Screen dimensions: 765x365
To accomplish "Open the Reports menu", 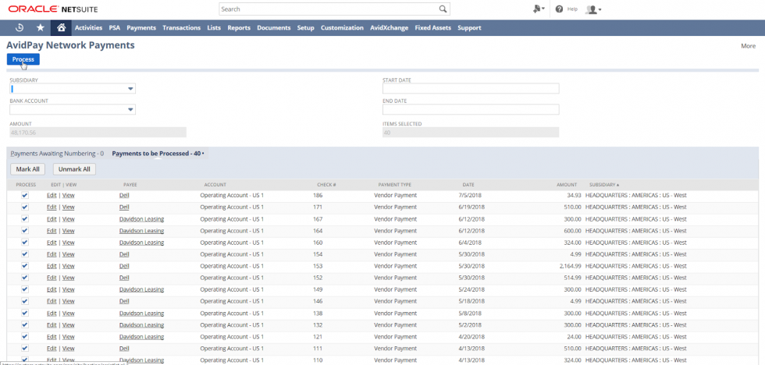I will 239,28.
